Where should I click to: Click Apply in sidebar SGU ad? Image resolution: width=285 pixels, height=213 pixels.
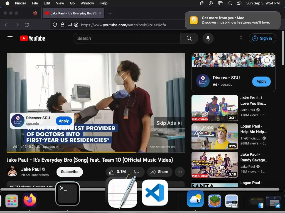pos(261,81)
